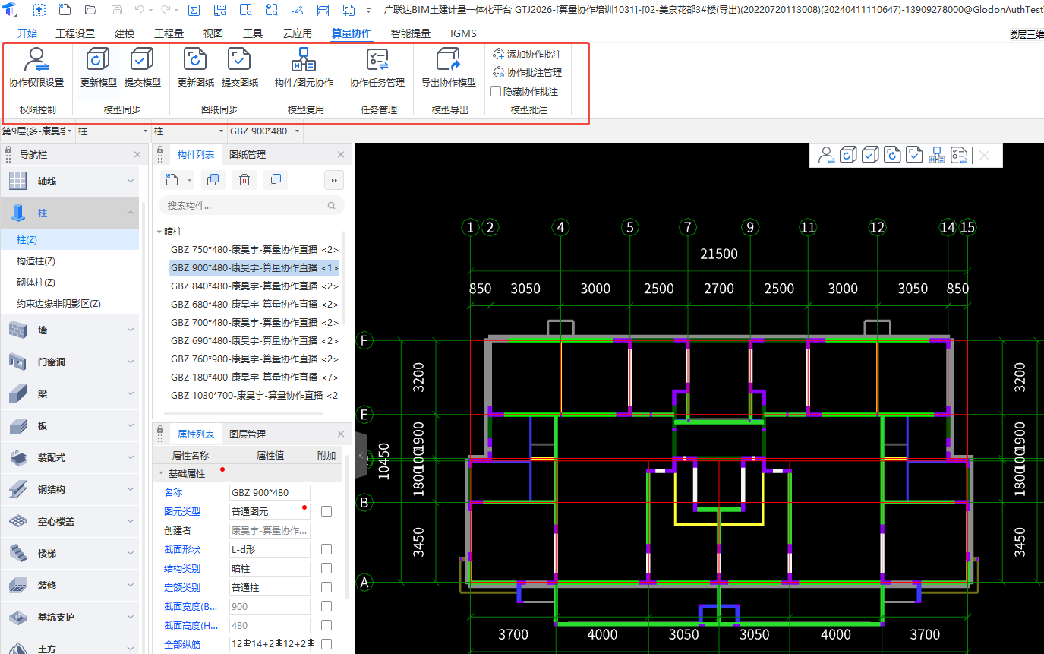Delete component using trash icon in 构件列表

tap(244, 179)
